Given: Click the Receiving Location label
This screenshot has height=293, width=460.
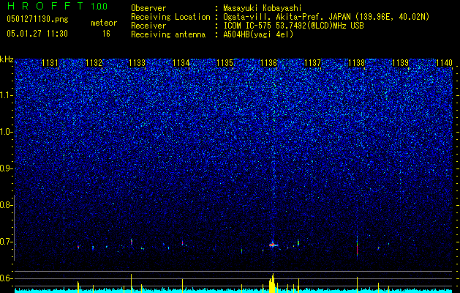Looking at the screenshot, I should (x=170, y=17).
